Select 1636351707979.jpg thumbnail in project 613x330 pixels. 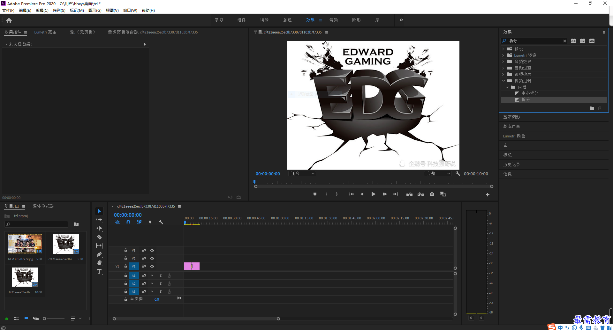(25, 244)
